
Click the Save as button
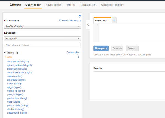pos(117,48)
